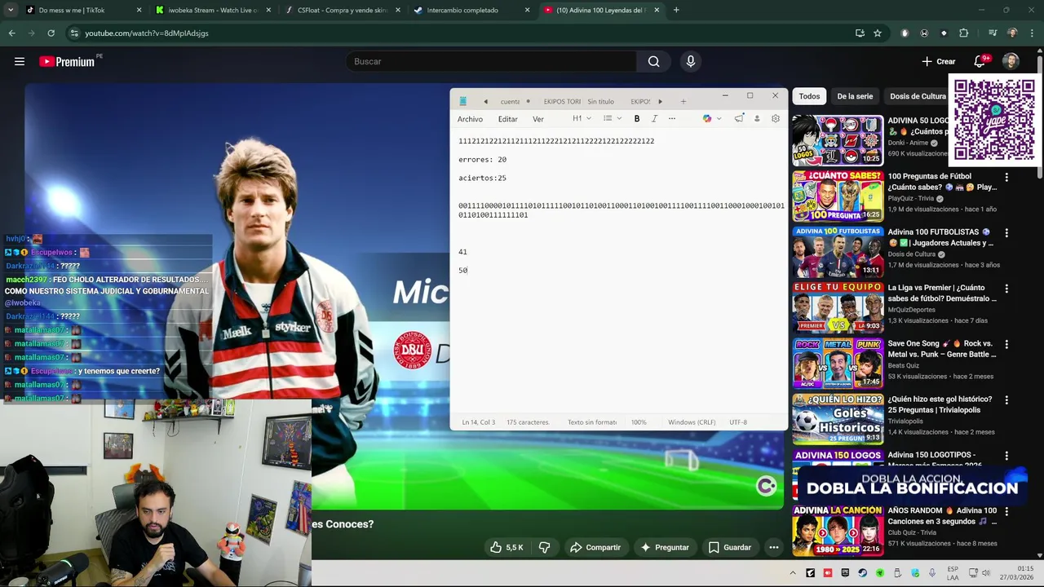Open more video actions ellipsis
1044x587 pixels.
click(773, 547)
